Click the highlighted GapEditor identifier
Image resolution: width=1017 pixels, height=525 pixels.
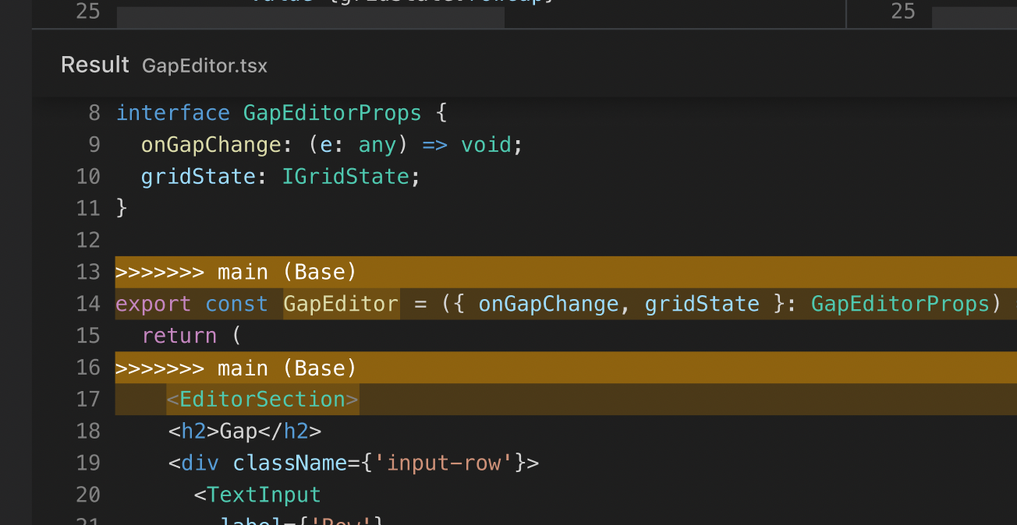point(341,304)
